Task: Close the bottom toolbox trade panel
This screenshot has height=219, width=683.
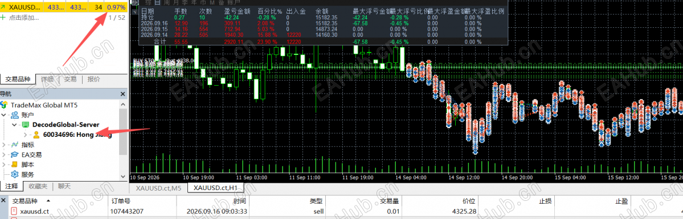Action: [3, 201]
